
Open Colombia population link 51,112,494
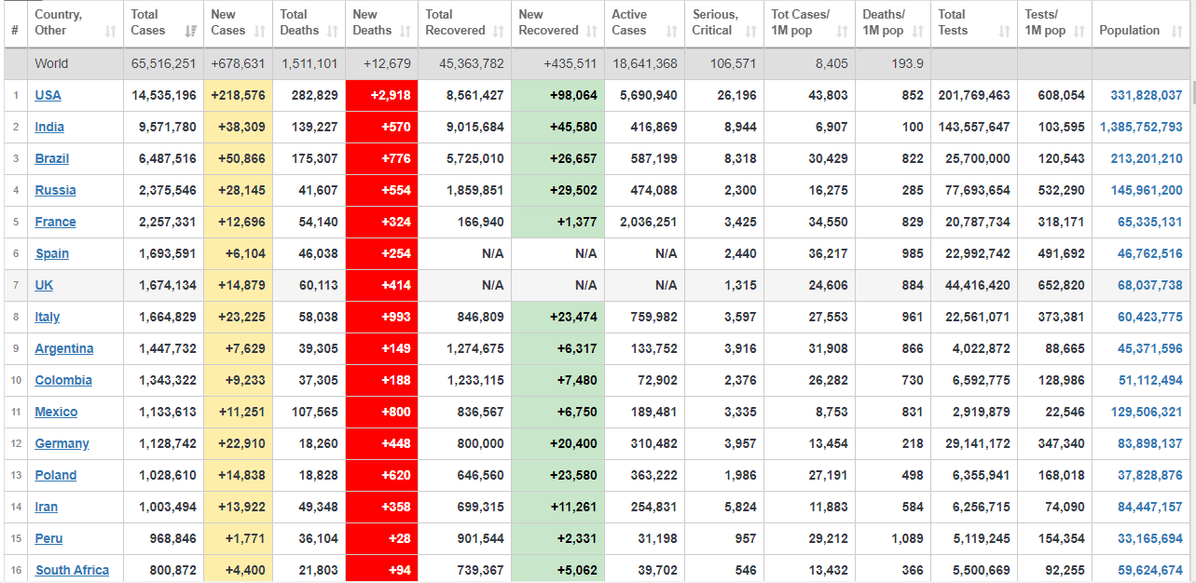(1150, 380)
